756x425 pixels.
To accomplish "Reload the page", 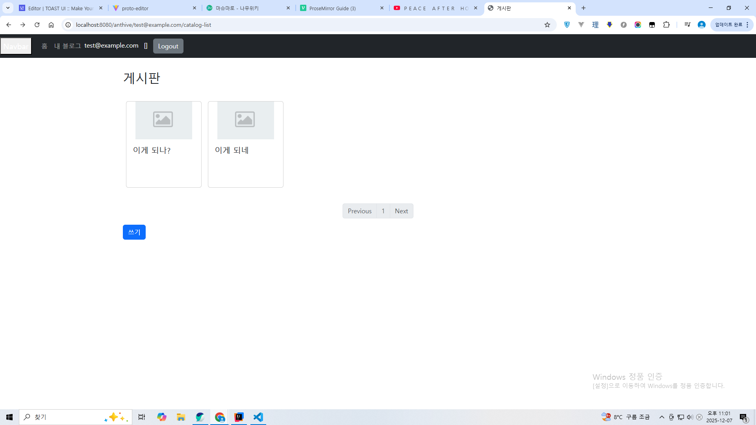I will click(x=37, y=25).
